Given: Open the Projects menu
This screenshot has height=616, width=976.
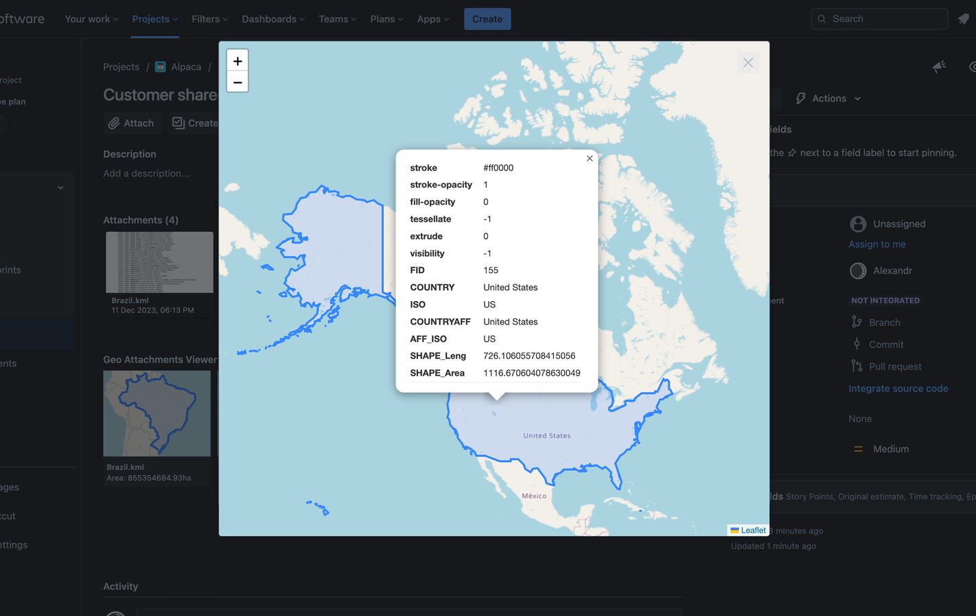Looking at the screenshot, I should click(156, 19).
